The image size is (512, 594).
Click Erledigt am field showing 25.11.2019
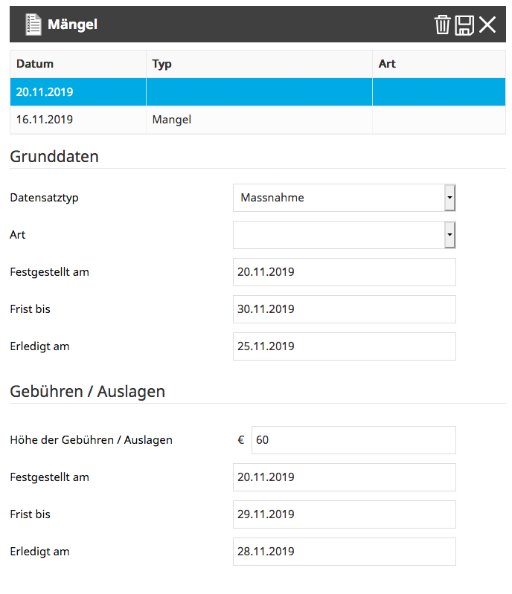pyautogui.click(x=344, y=346)
